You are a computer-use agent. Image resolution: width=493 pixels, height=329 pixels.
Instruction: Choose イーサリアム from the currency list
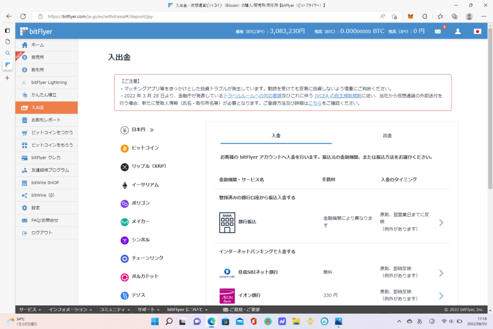[x=145, y=185]
